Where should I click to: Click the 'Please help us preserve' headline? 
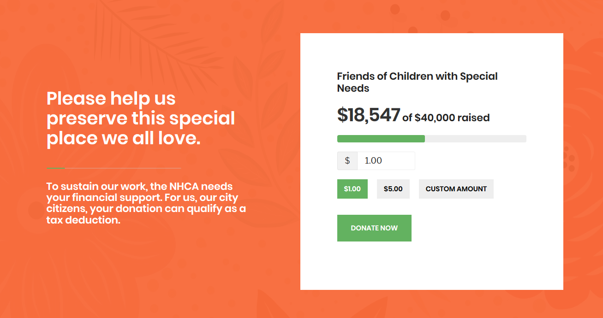pos(141,118)
